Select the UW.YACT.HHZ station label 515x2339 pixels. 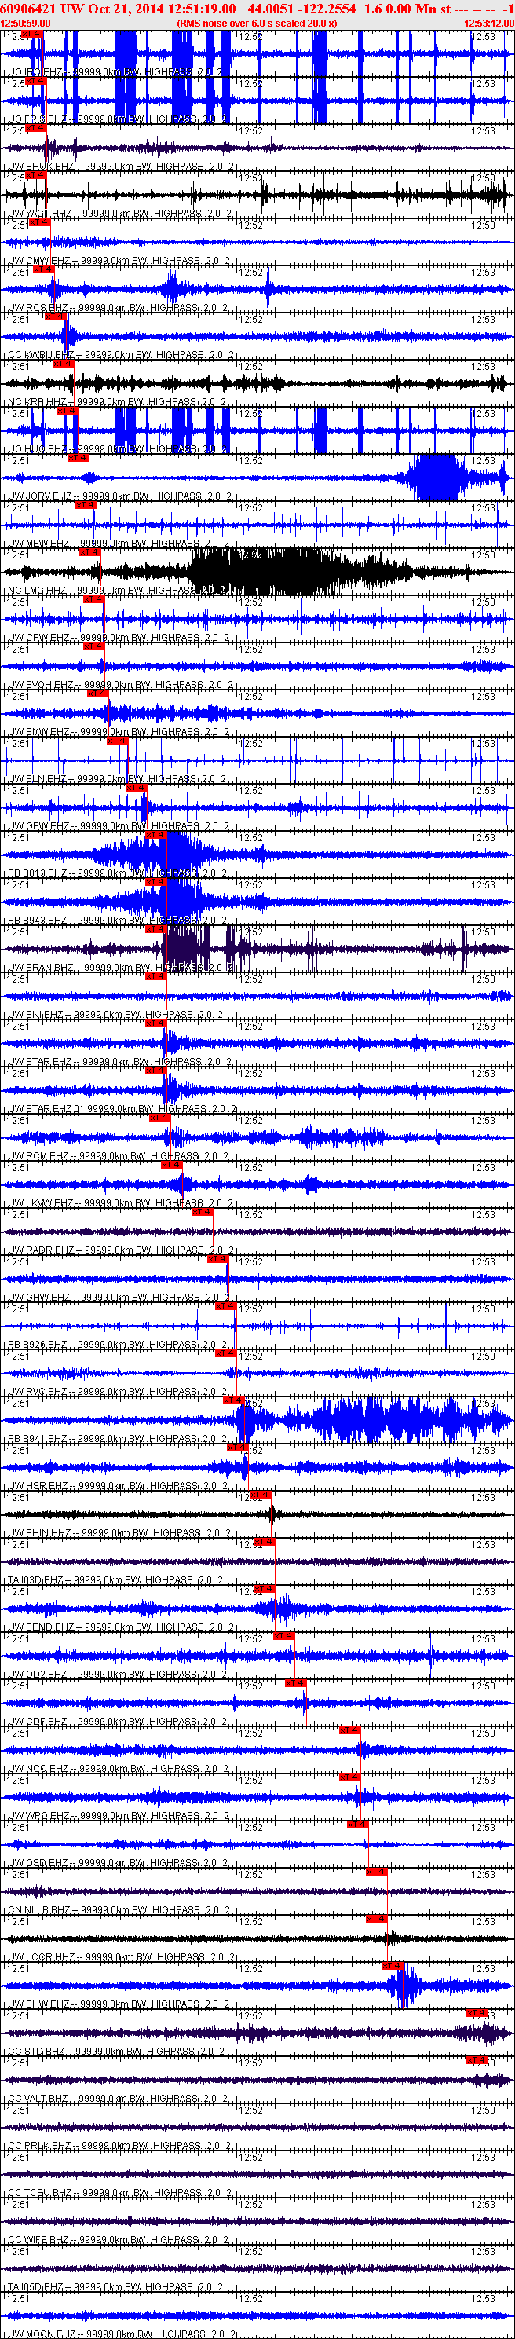click(40, 214)
